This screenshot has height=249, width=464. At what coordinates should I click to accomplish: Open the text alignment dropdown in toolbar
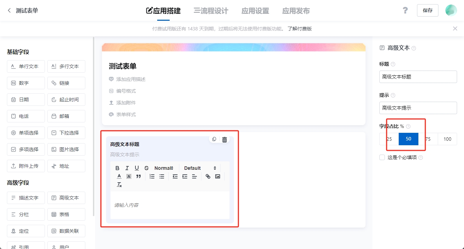[x=195, y=176]
